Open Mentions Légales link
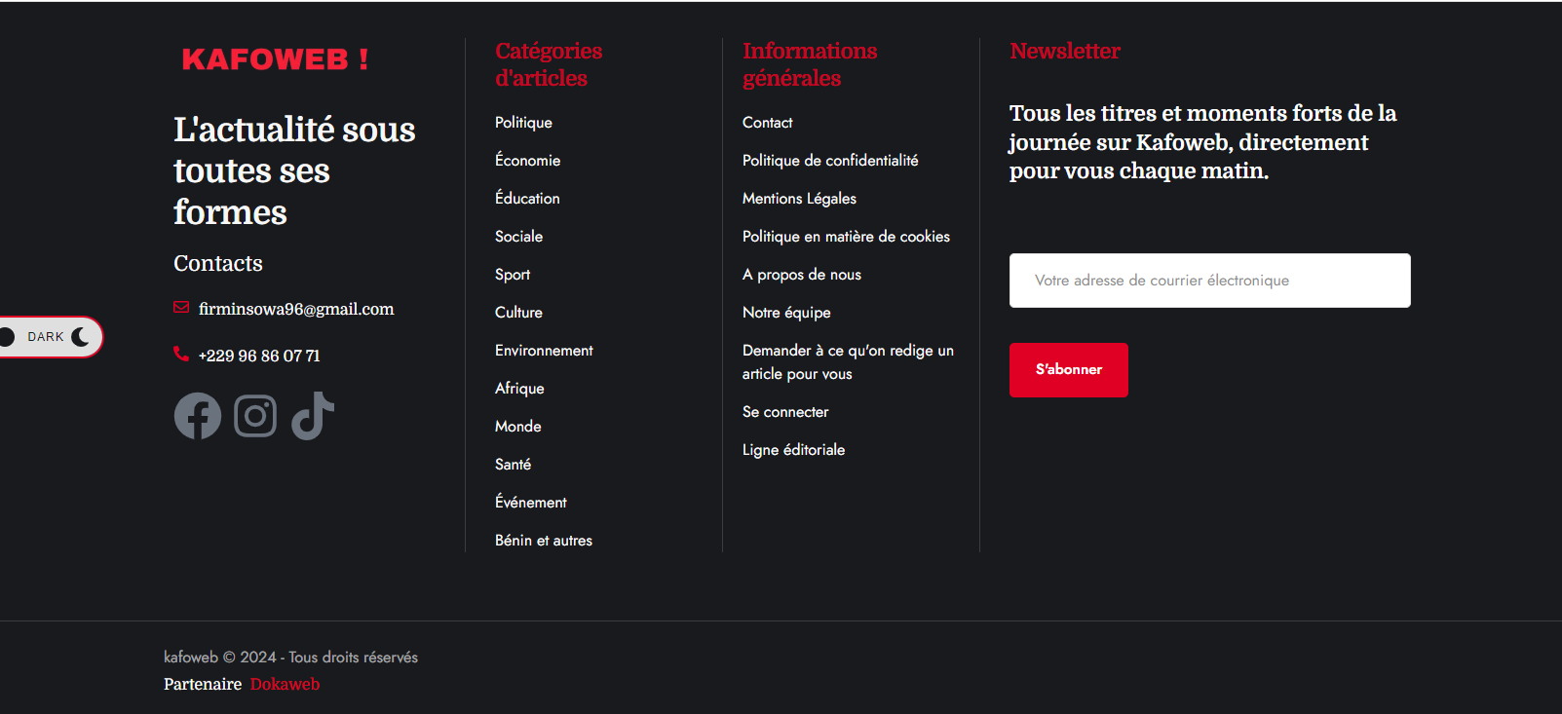This screenshot has height=714, width=1562. click(x=799, y=199)
